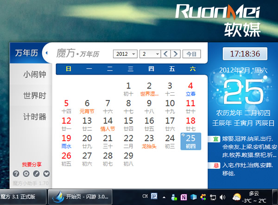
Task: Switch to the 计时器 tab
Action: click(35, 117)
